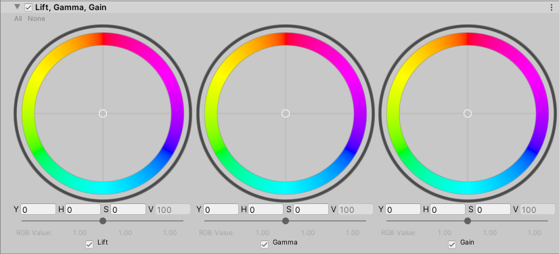Focus the Gamma S saturation field
The height and width of the screenshot is (254, 559).
pyautogui.click(x=311, y=209)
